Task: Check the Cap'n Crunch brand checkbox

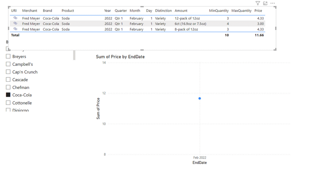Action: [8, 72]
